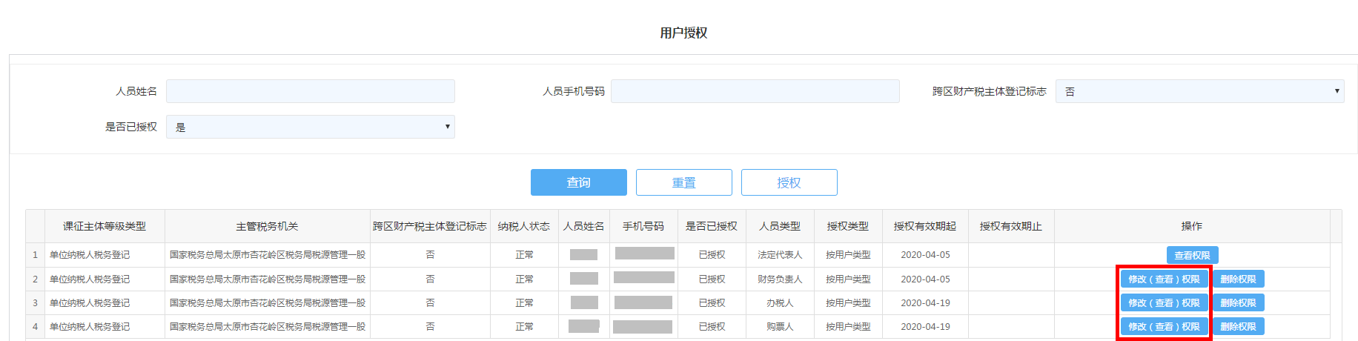The image size is (1358, 341).
Task: Click the 人员姓名 search input field
Action: tap(310, 91)
